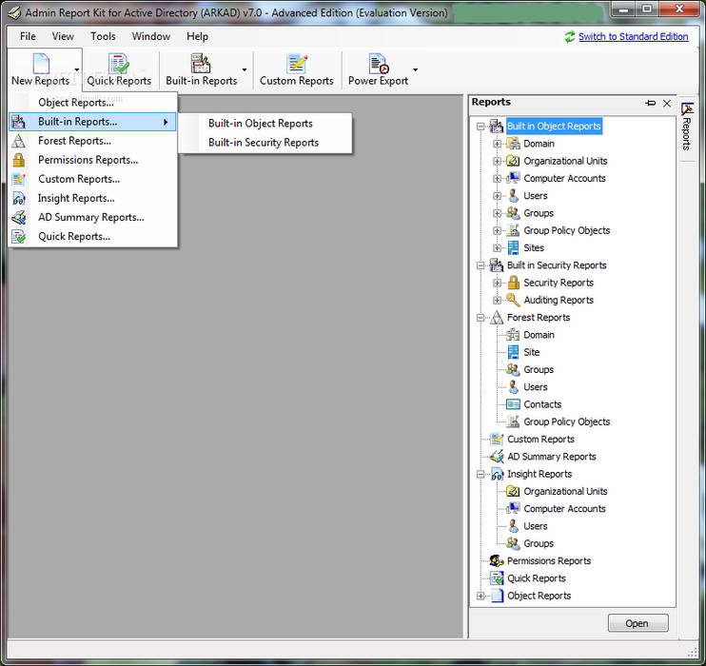Click the Built-in Reports toolbar icon

pyautogui.click(x=201, y=63)
